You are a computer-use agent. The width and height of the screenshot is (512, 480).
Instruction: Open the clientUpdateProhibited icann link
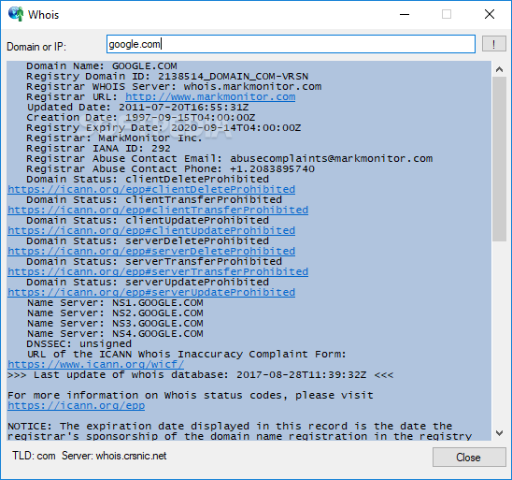click(151, 230)
